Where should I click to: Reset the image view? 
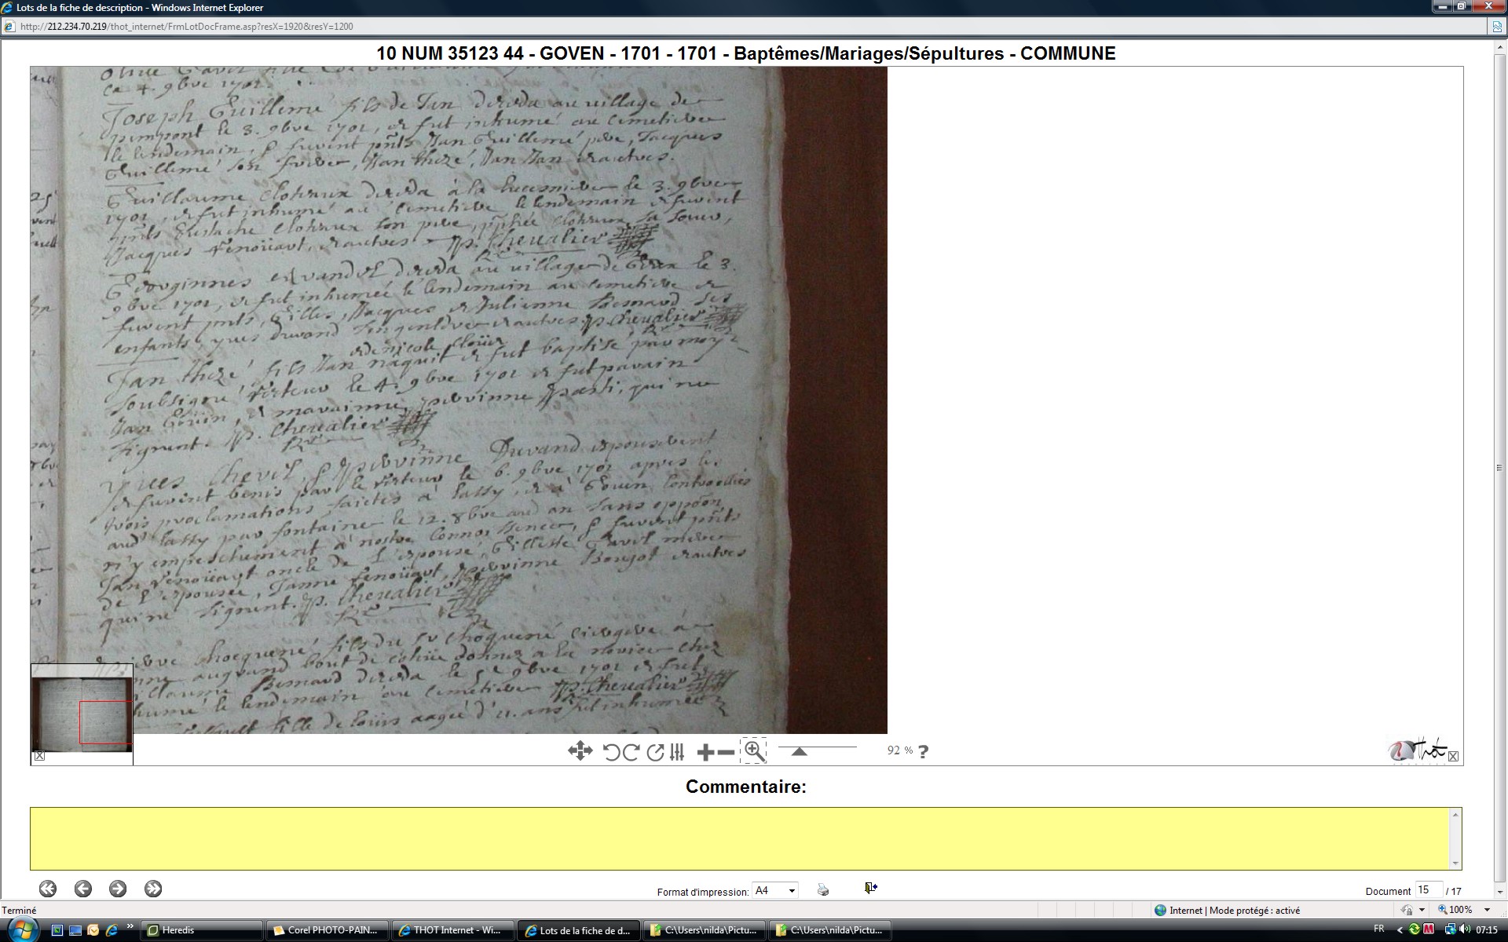(655, 752)
